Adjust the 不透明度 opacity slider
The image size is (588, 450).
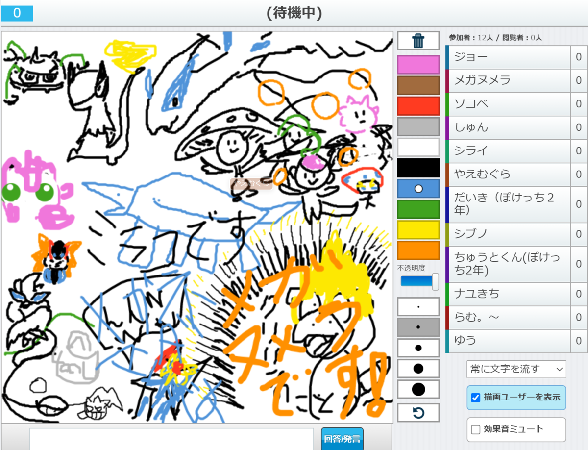(419, 281)
